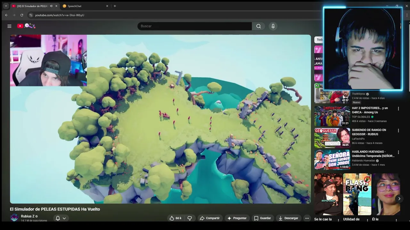The image size is (410, 230).
Task: Open options for Utilidad de short
Action: 367,220
